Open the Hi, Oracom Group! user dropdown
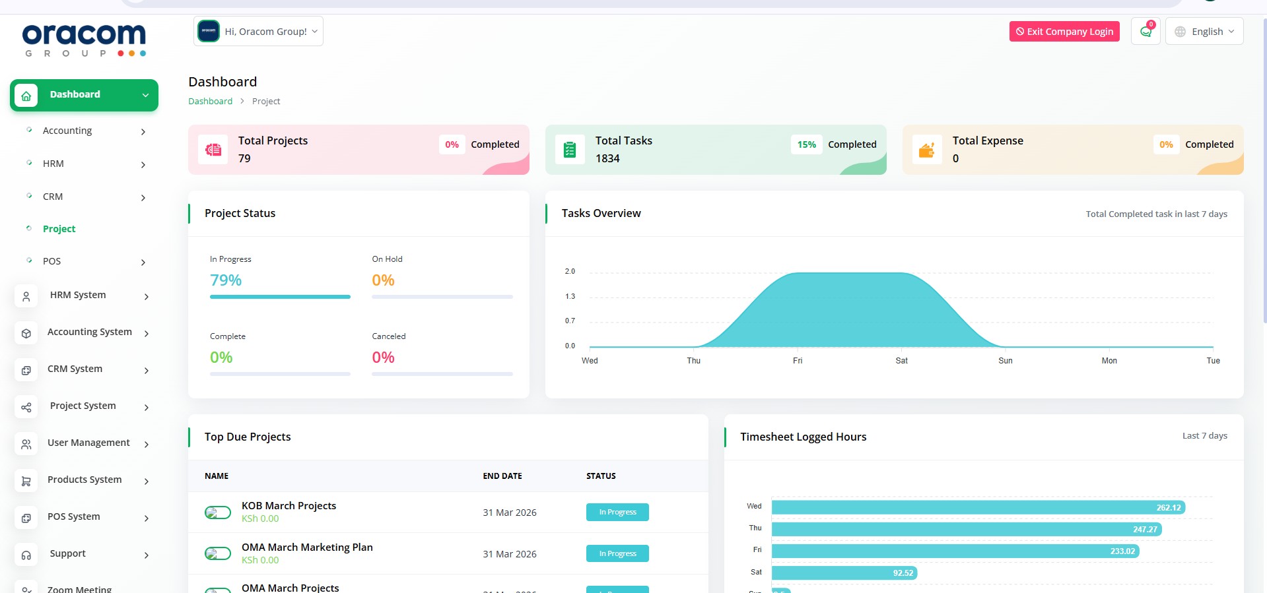 tap(259, 32)
